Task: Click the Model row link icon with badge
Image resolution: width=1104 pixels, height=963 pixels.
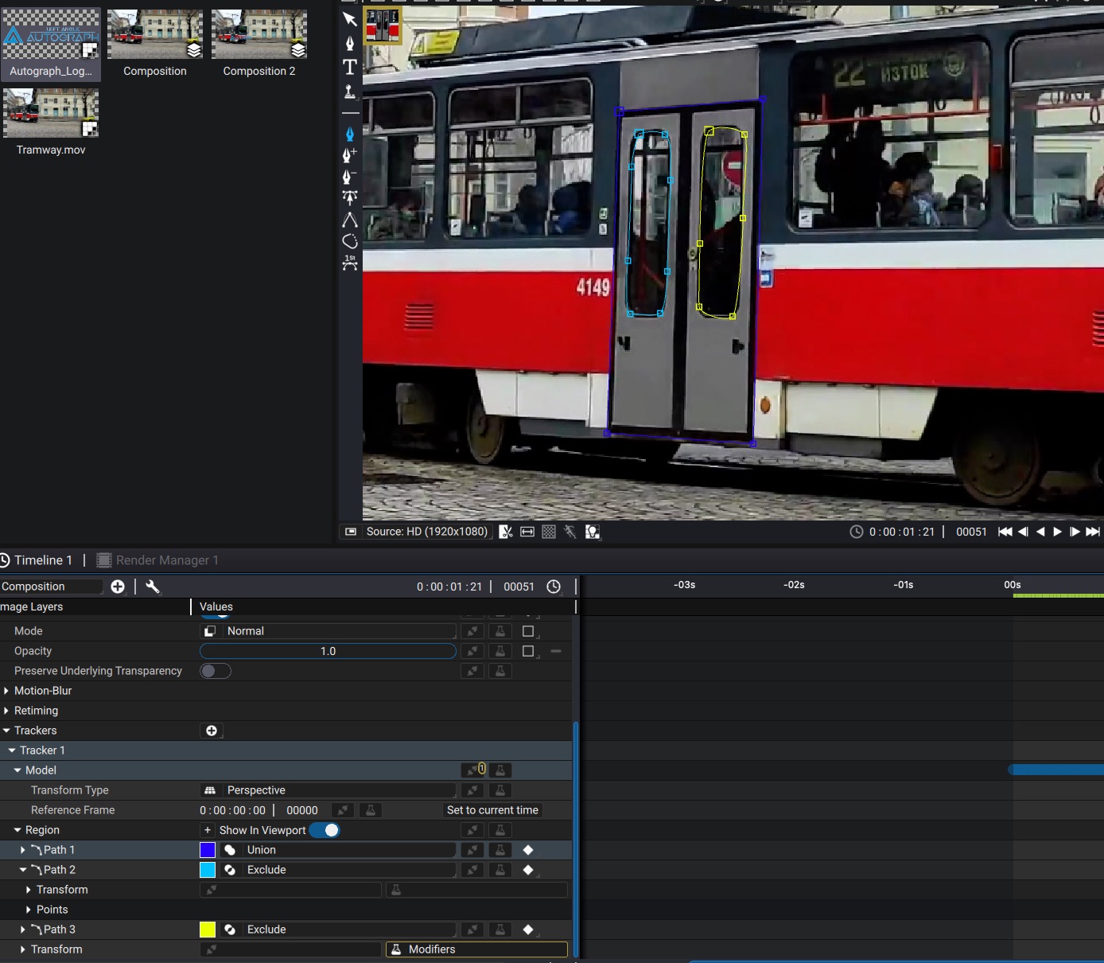Action: (473, 770)
